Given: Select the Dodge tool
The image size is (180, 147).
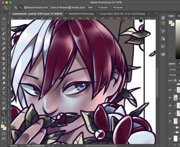Looking at the screenshot, I should [x=4, y=83].
